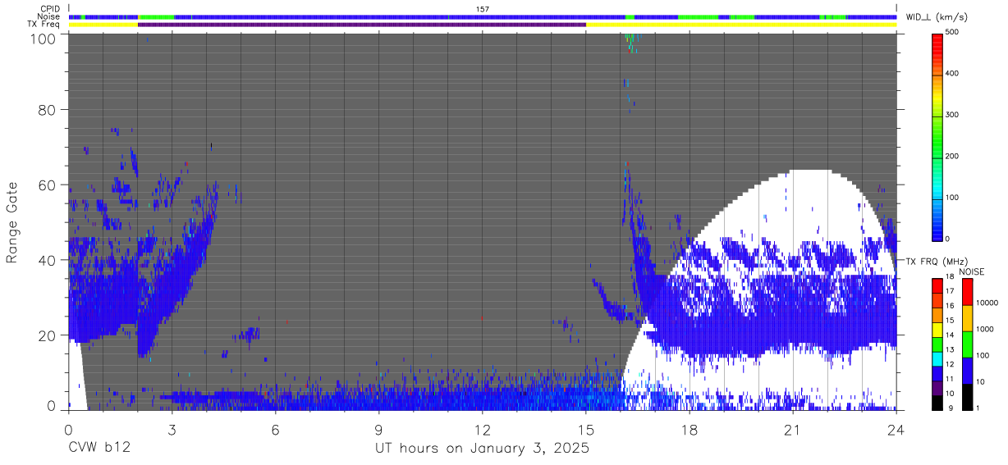Image resolution: width=1008 pixels, height=465 pixels.
Task: Click the CPID label at top left
Action: point(49,9)
